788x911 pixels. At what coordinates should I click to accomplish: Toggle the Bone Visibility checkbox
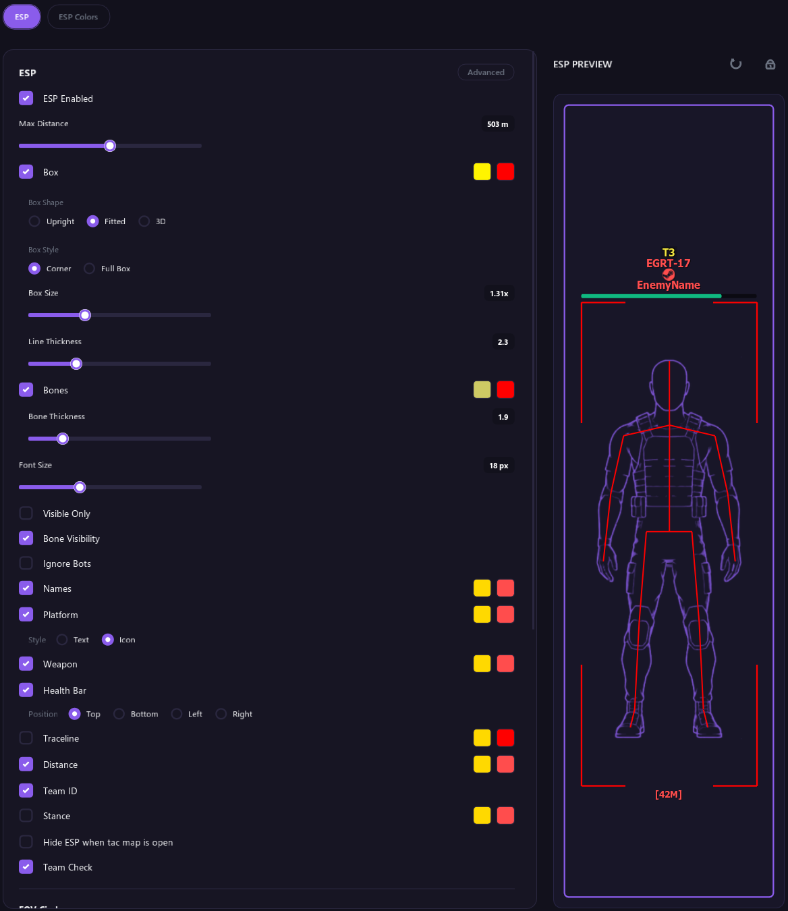[x=26, y=538]
